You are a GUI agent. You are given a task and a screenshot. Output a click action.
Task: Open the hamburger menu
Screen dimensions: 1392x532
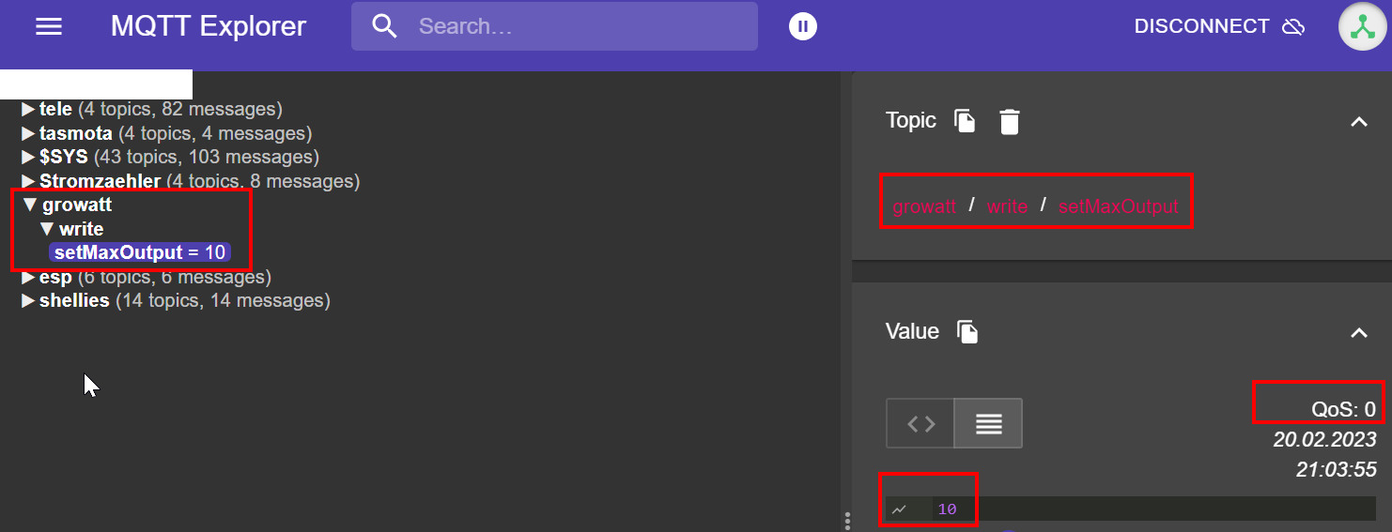(x=49, y=26)
